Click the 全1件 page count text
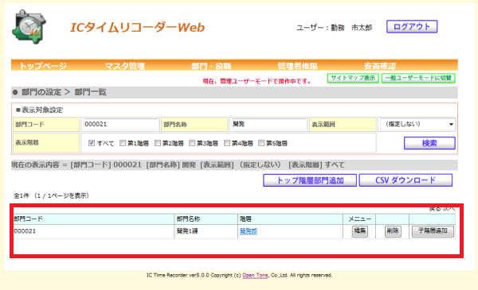This screenshot has height=290, width=478. click(52, 195)
